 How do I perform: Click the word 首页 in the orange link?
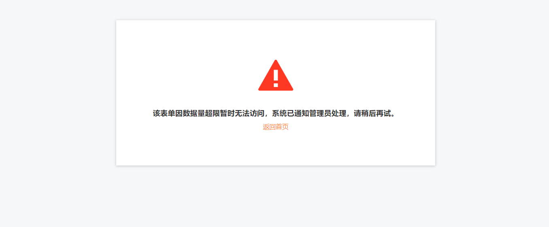click(x=282, y=127)
